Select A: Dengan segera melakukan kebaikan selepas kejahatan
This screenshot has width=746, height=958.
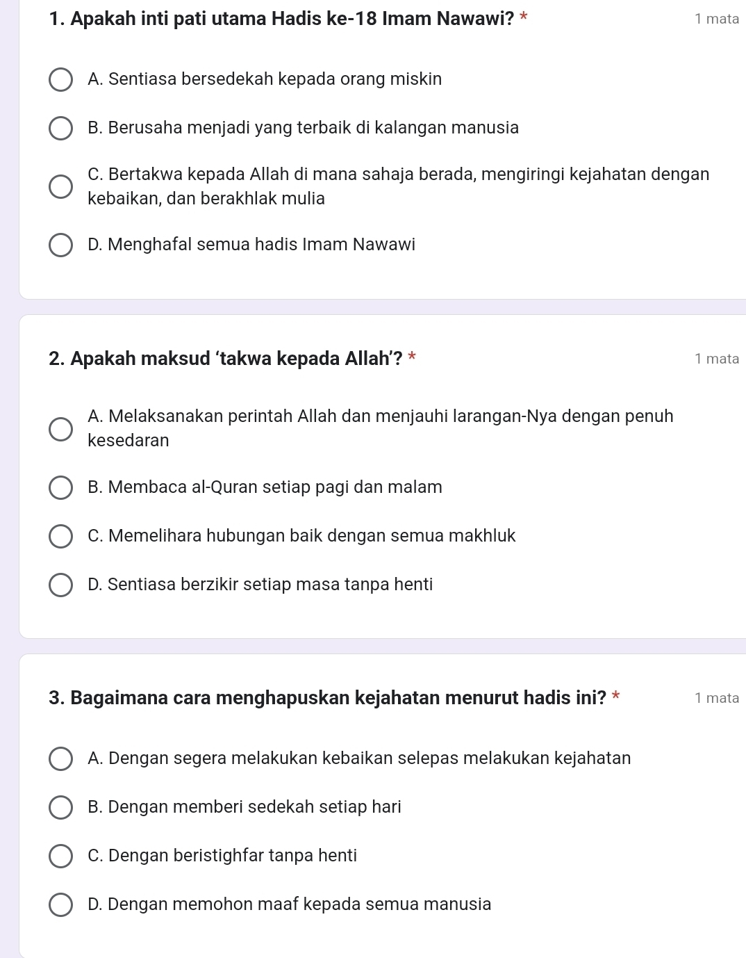pos(61,759)
